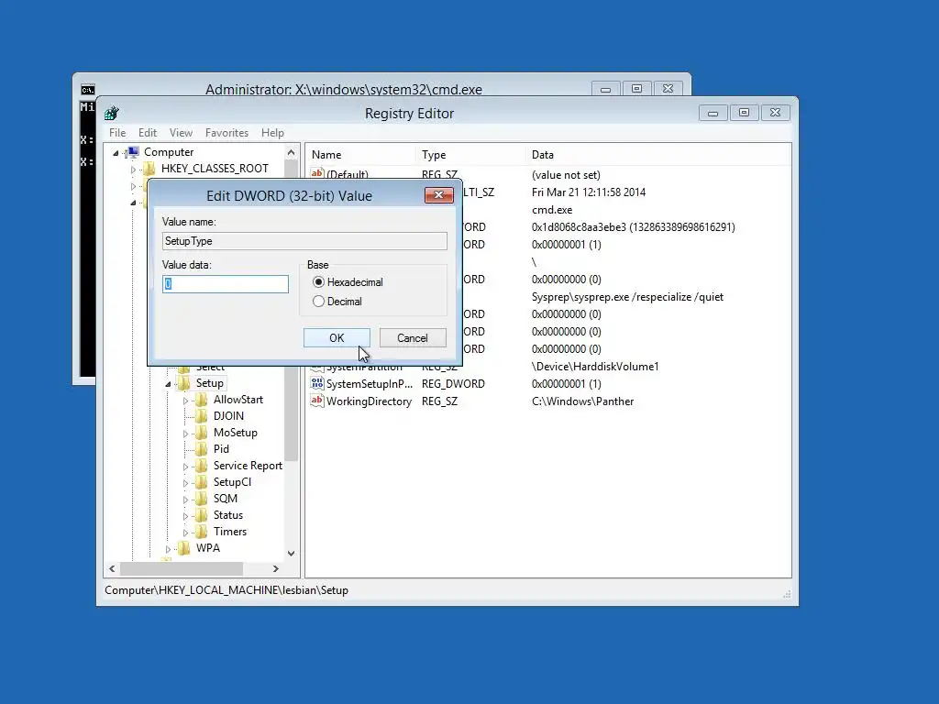Click the Value name field showing SetupType
The height and width of the screenshot is (704, 939).
tap(304, 241)
